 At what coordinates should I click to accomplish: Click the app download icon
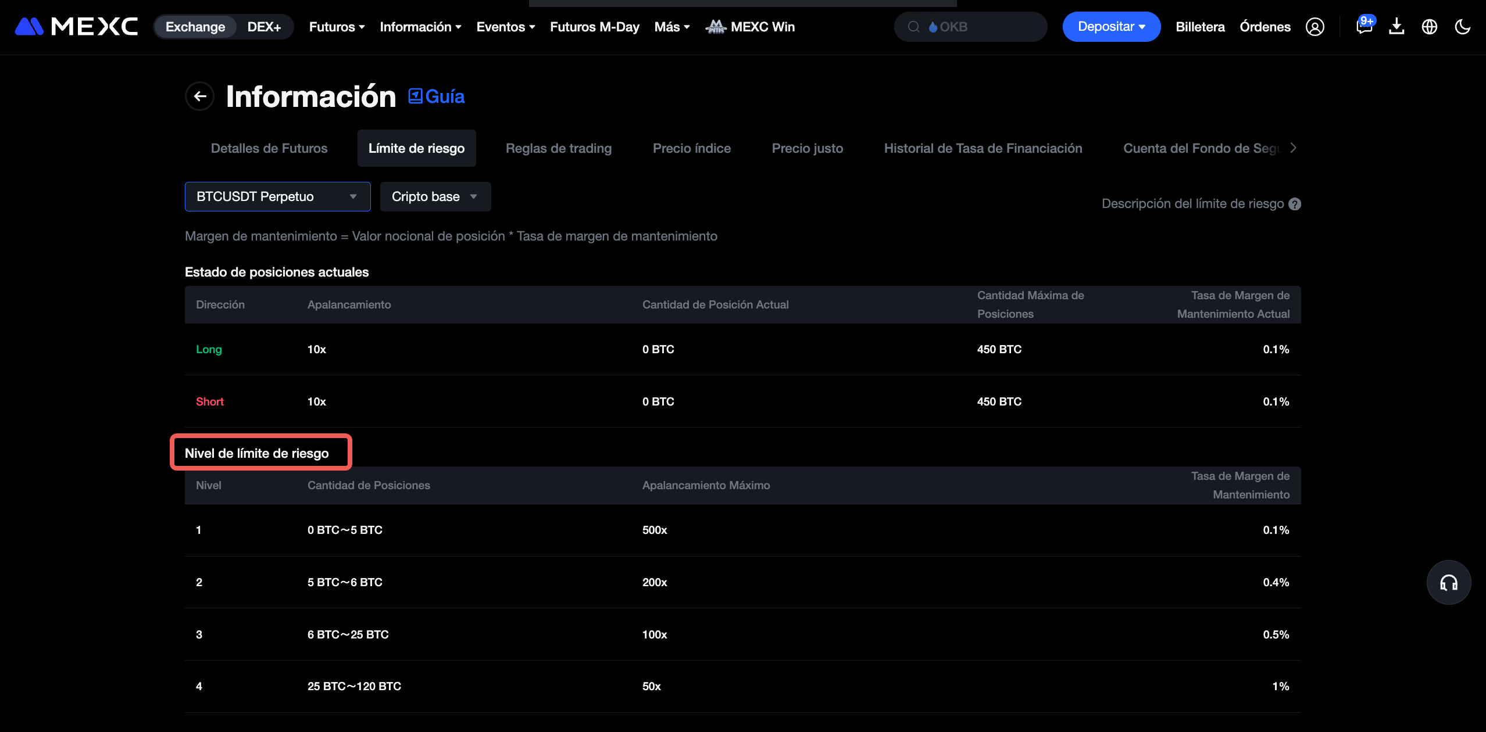tap(1396, 27)
